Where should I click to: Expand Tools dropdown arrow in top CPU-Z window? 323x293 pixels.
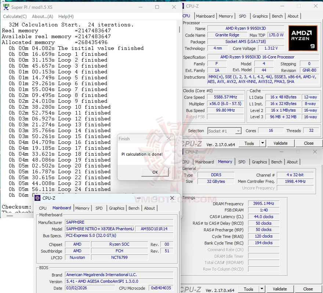tap(263, 144)
